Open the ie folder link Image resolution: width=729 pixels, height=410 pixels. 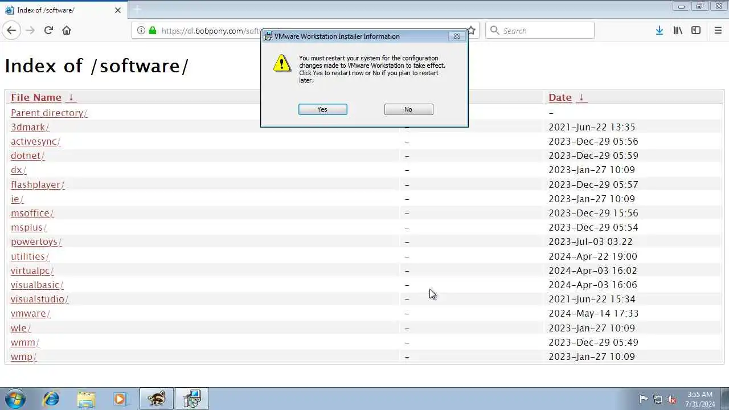(17, 199)
